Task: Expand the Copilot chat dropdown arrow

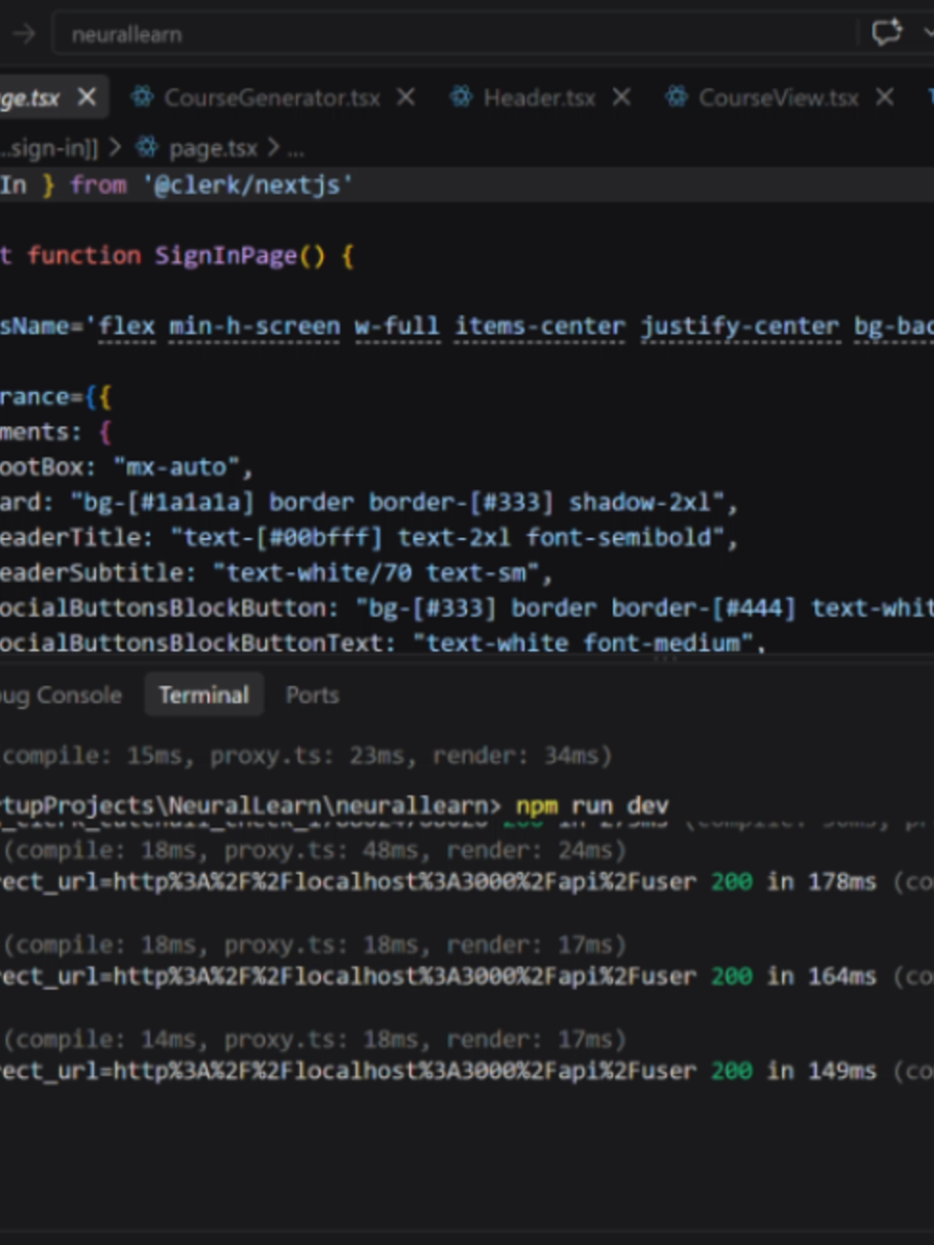Action: pyautogui.click(x=927, y=33)
